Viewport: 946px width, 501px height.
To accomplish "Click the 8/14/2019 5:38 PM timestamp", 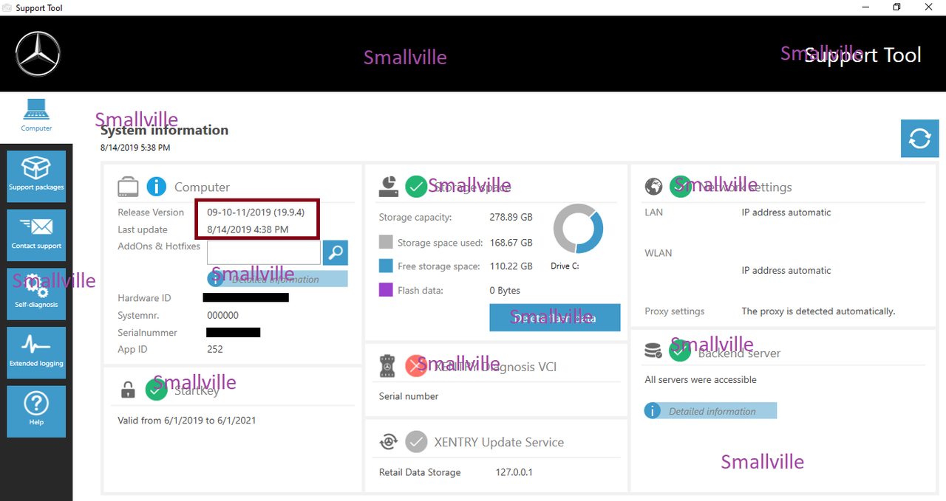I will click(135, 148).
